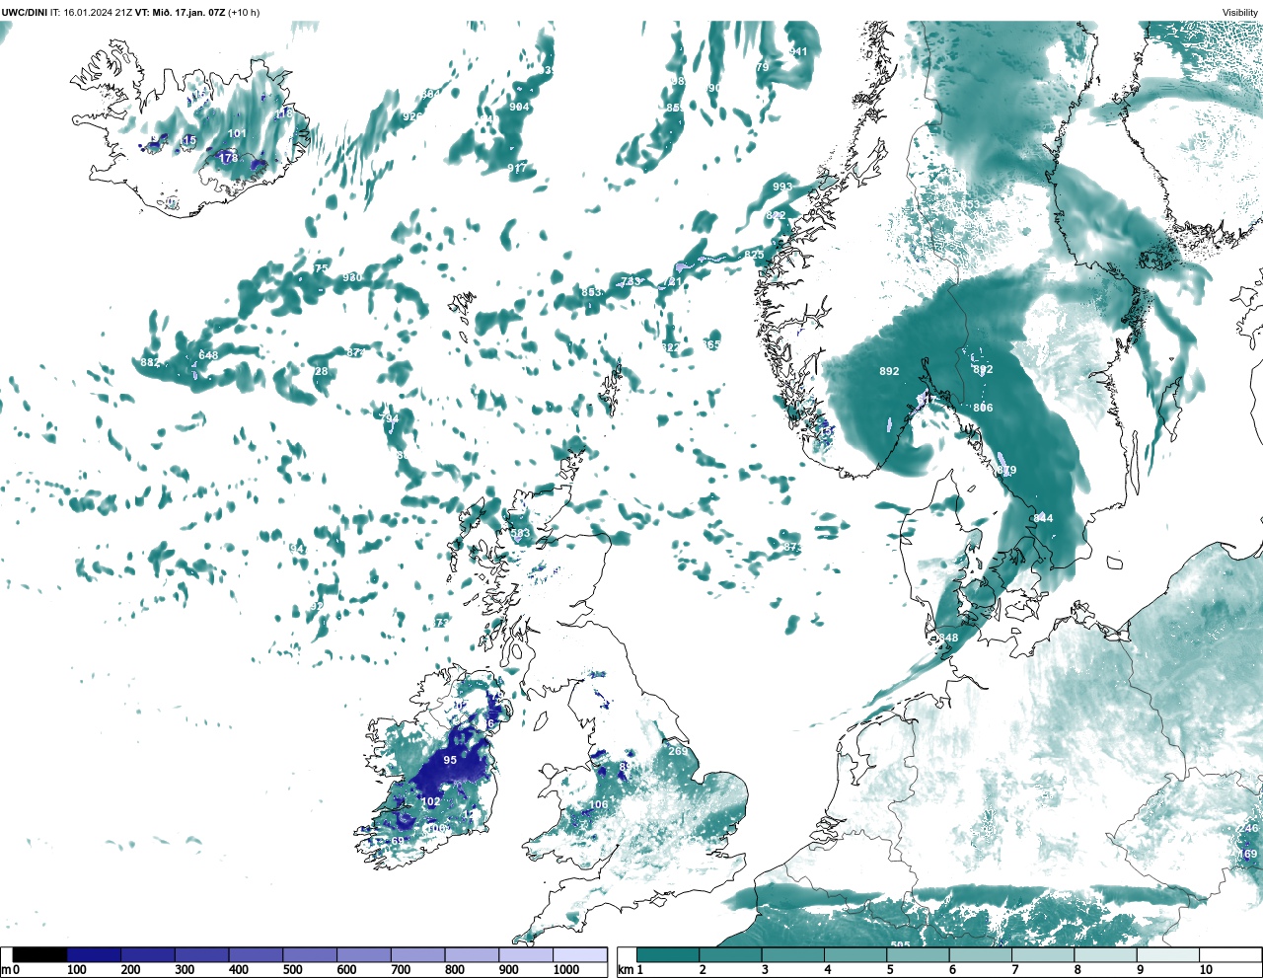
Task: Click the '904' value in northern Atlantic
Action: (519, 107)
